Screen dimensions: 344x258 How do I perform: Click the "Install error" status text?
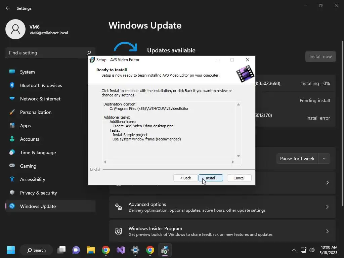[x=318, y=118]
